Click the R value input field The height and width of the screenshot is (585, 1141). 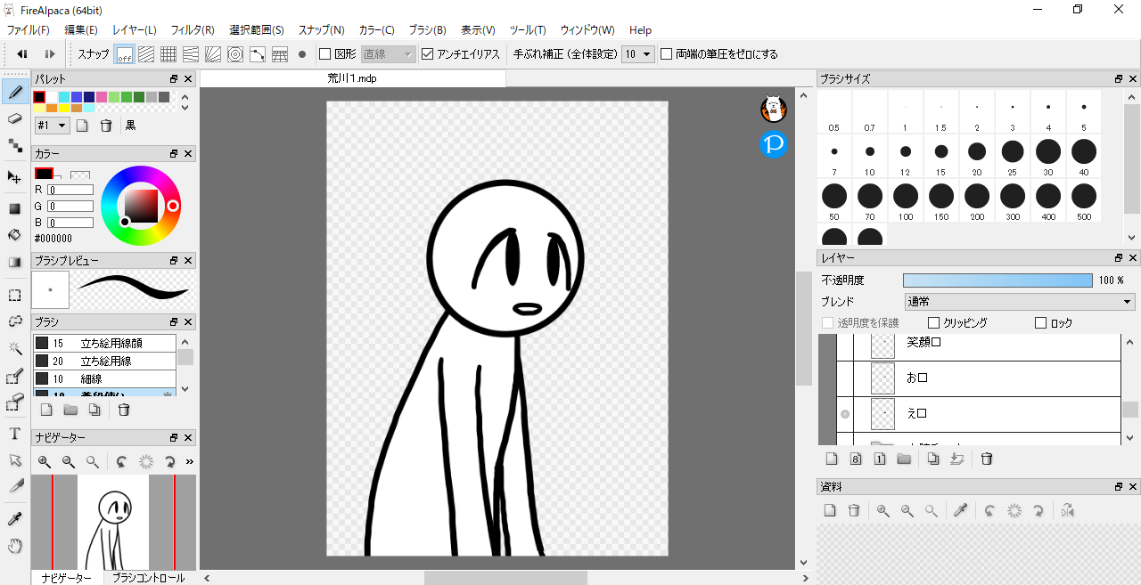coord(70,190)
